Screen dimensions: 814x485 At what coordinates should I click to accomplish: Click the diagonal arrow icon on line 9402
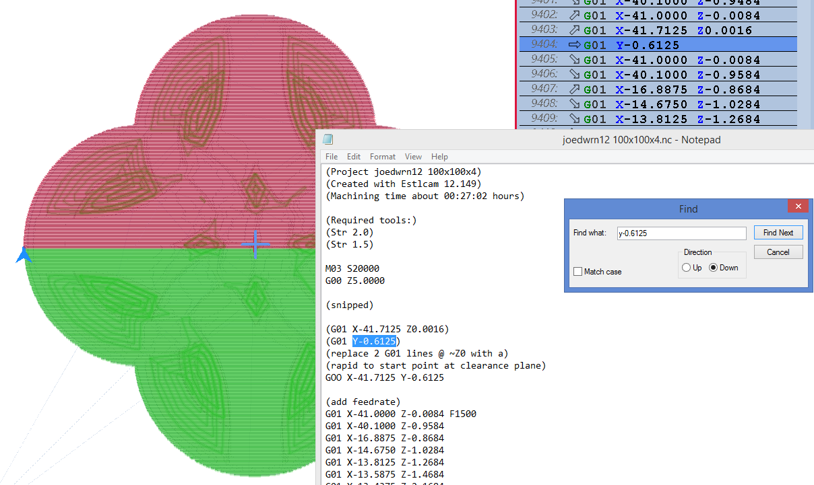click(x=575, y=15)
